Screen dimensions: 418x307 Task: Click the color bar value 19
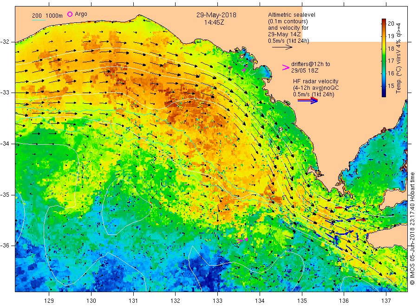(391, 36)
